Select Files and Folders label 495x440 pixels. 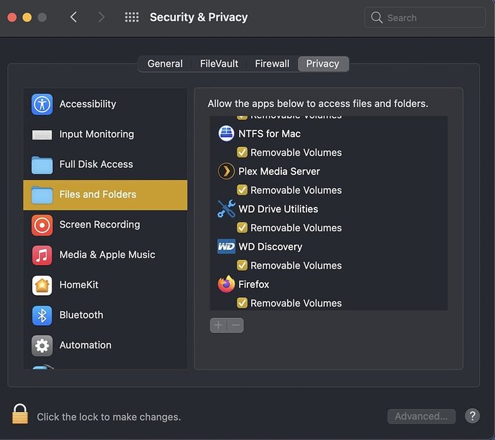98,195
